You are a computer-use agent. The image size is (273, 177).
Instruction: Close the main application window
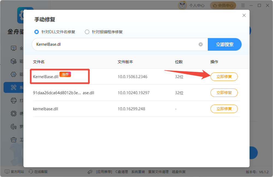click(x=268, y=5)
